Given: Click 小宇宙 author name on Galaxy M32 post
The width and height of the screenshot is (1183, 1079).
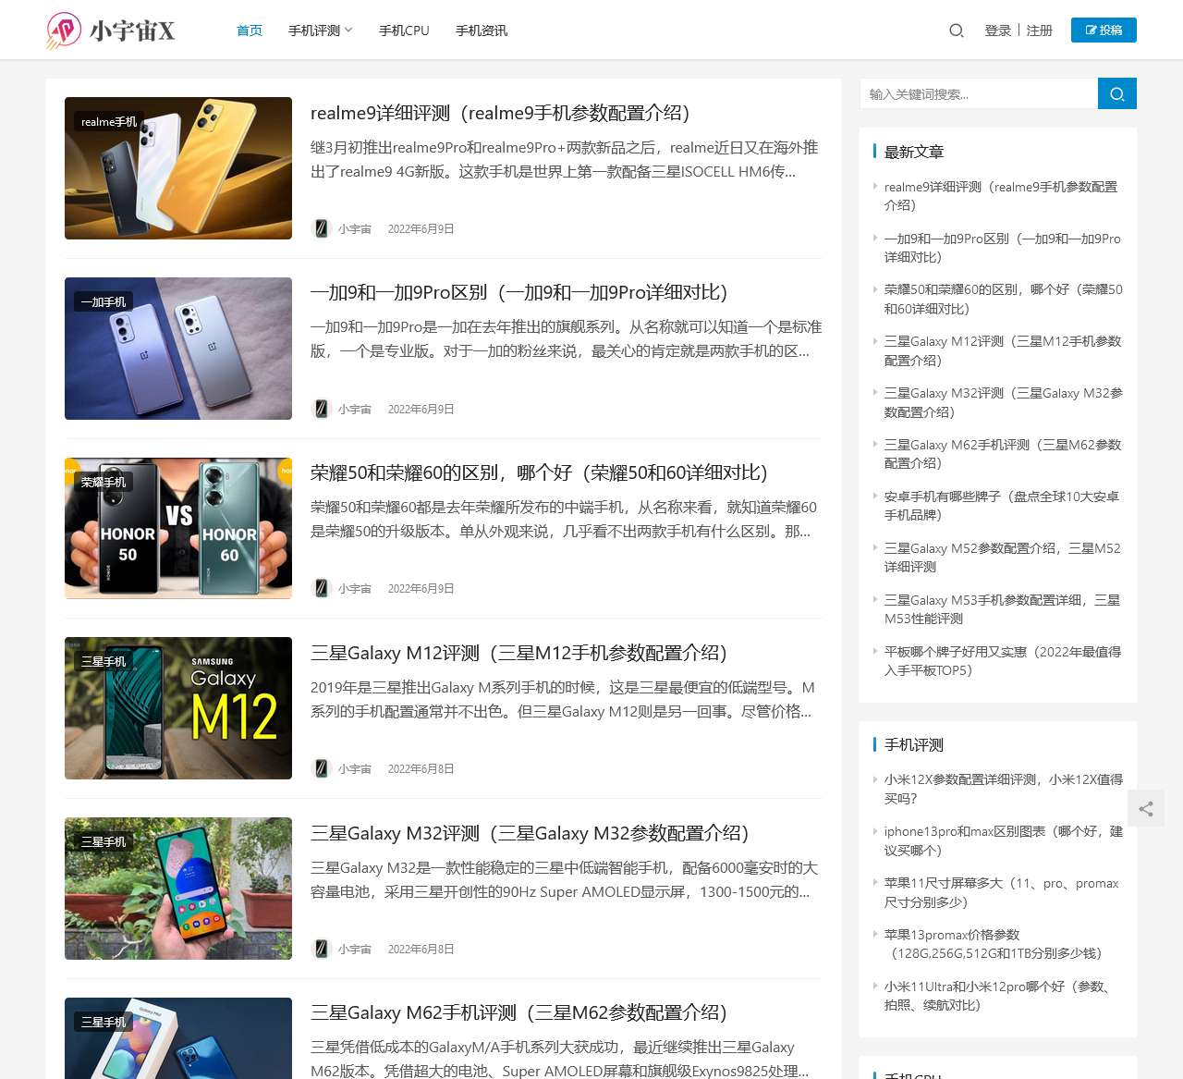Looking at the screenshot, I should (355, 949).
